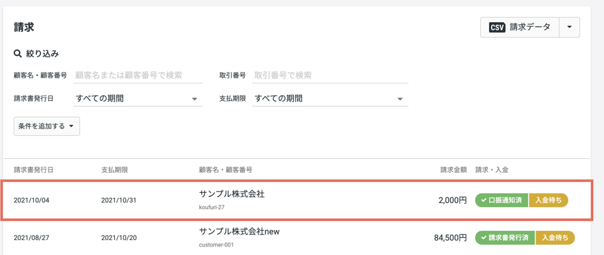
Task: Click 入金待ち badge on customer-001 row
Action: tap(555, 237)
